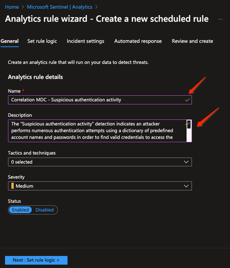This screenshot has height=268, width=230.
Task: Click Next: Set rule logic button
Action: click(x=36, y=260)
